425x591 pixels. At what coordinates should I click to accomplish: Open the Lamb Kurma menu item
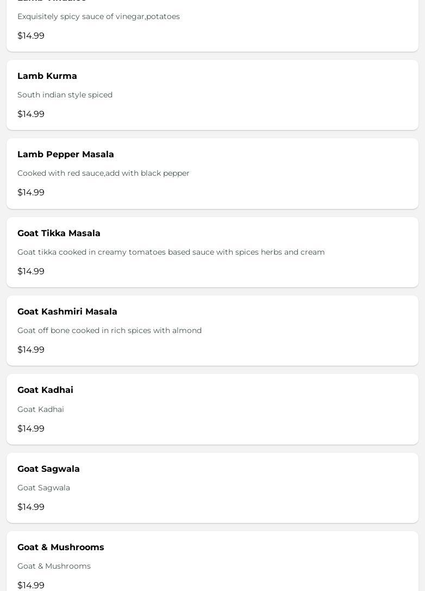[x=47, y=76]
